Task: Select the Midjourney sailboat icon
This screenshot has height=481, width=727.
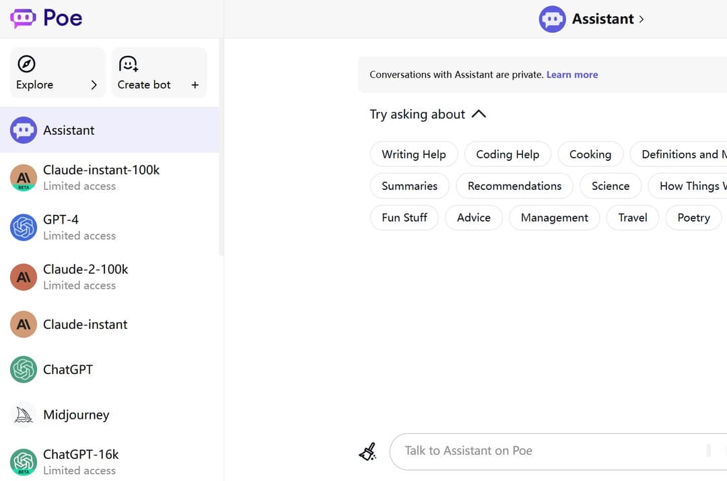Action: click(24, 415)
